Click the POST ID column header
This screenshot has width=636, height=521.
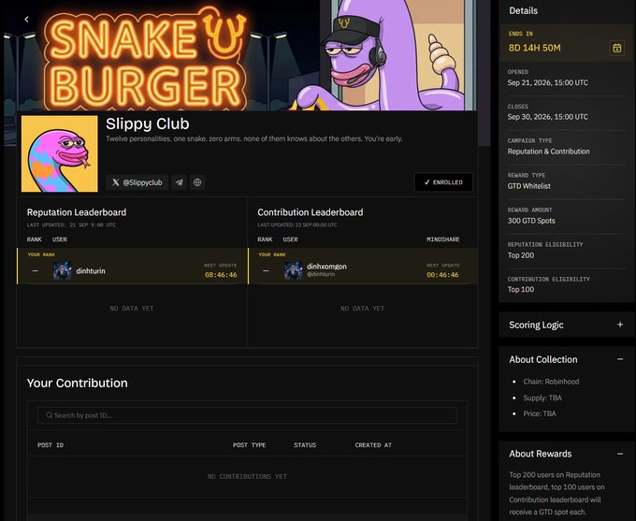[51, 445]
